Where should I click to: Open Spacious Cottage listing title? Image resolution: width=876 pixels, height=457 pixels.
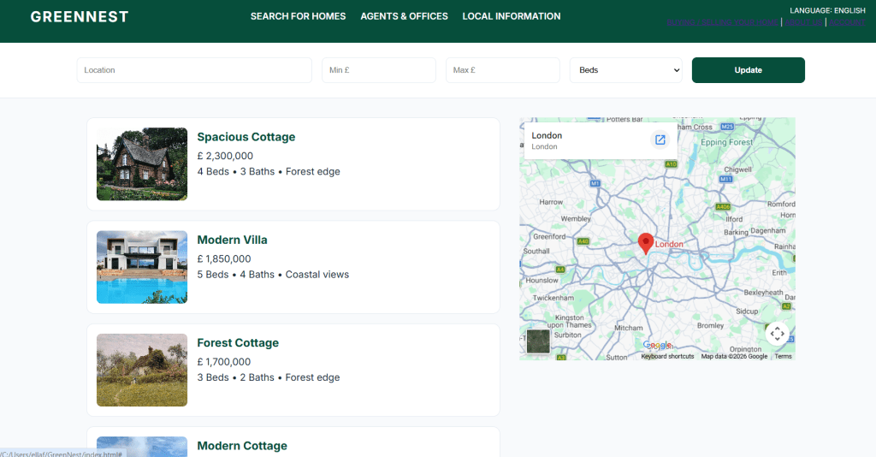[246, 137]
